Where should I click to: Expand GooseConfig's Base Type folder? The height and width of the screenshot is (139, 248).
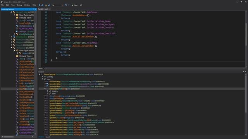pyautogui.click(x=14, y=15)
